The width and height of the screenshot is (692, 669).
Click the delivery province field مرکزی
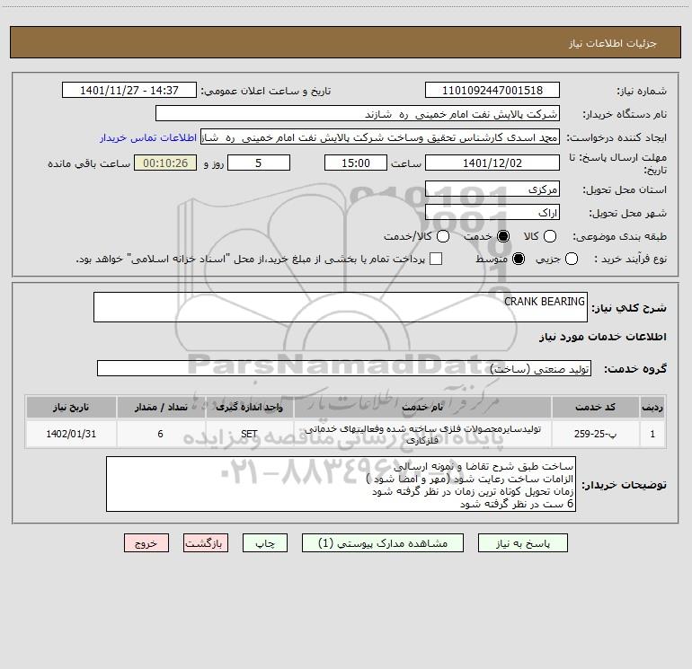492,189
